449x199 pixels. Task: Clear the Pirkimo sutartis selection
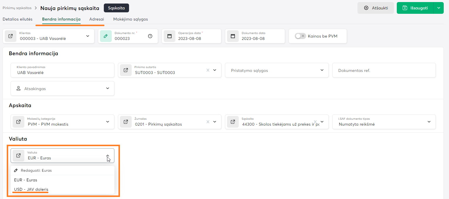coord(208,70)
